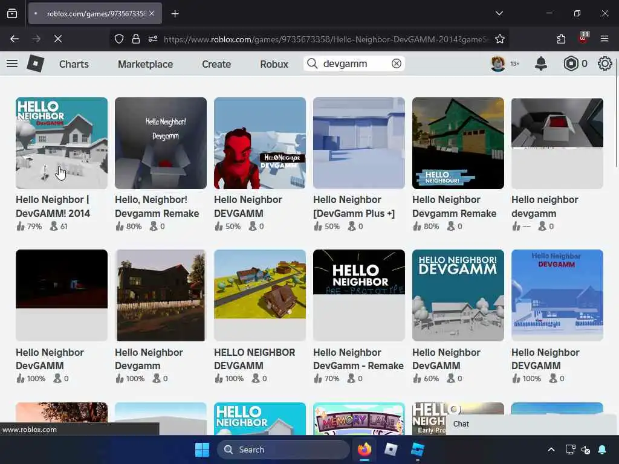Screen dimensions: 619x464
Task: Open the Charts nav item
Action: [x=74, y=64]
